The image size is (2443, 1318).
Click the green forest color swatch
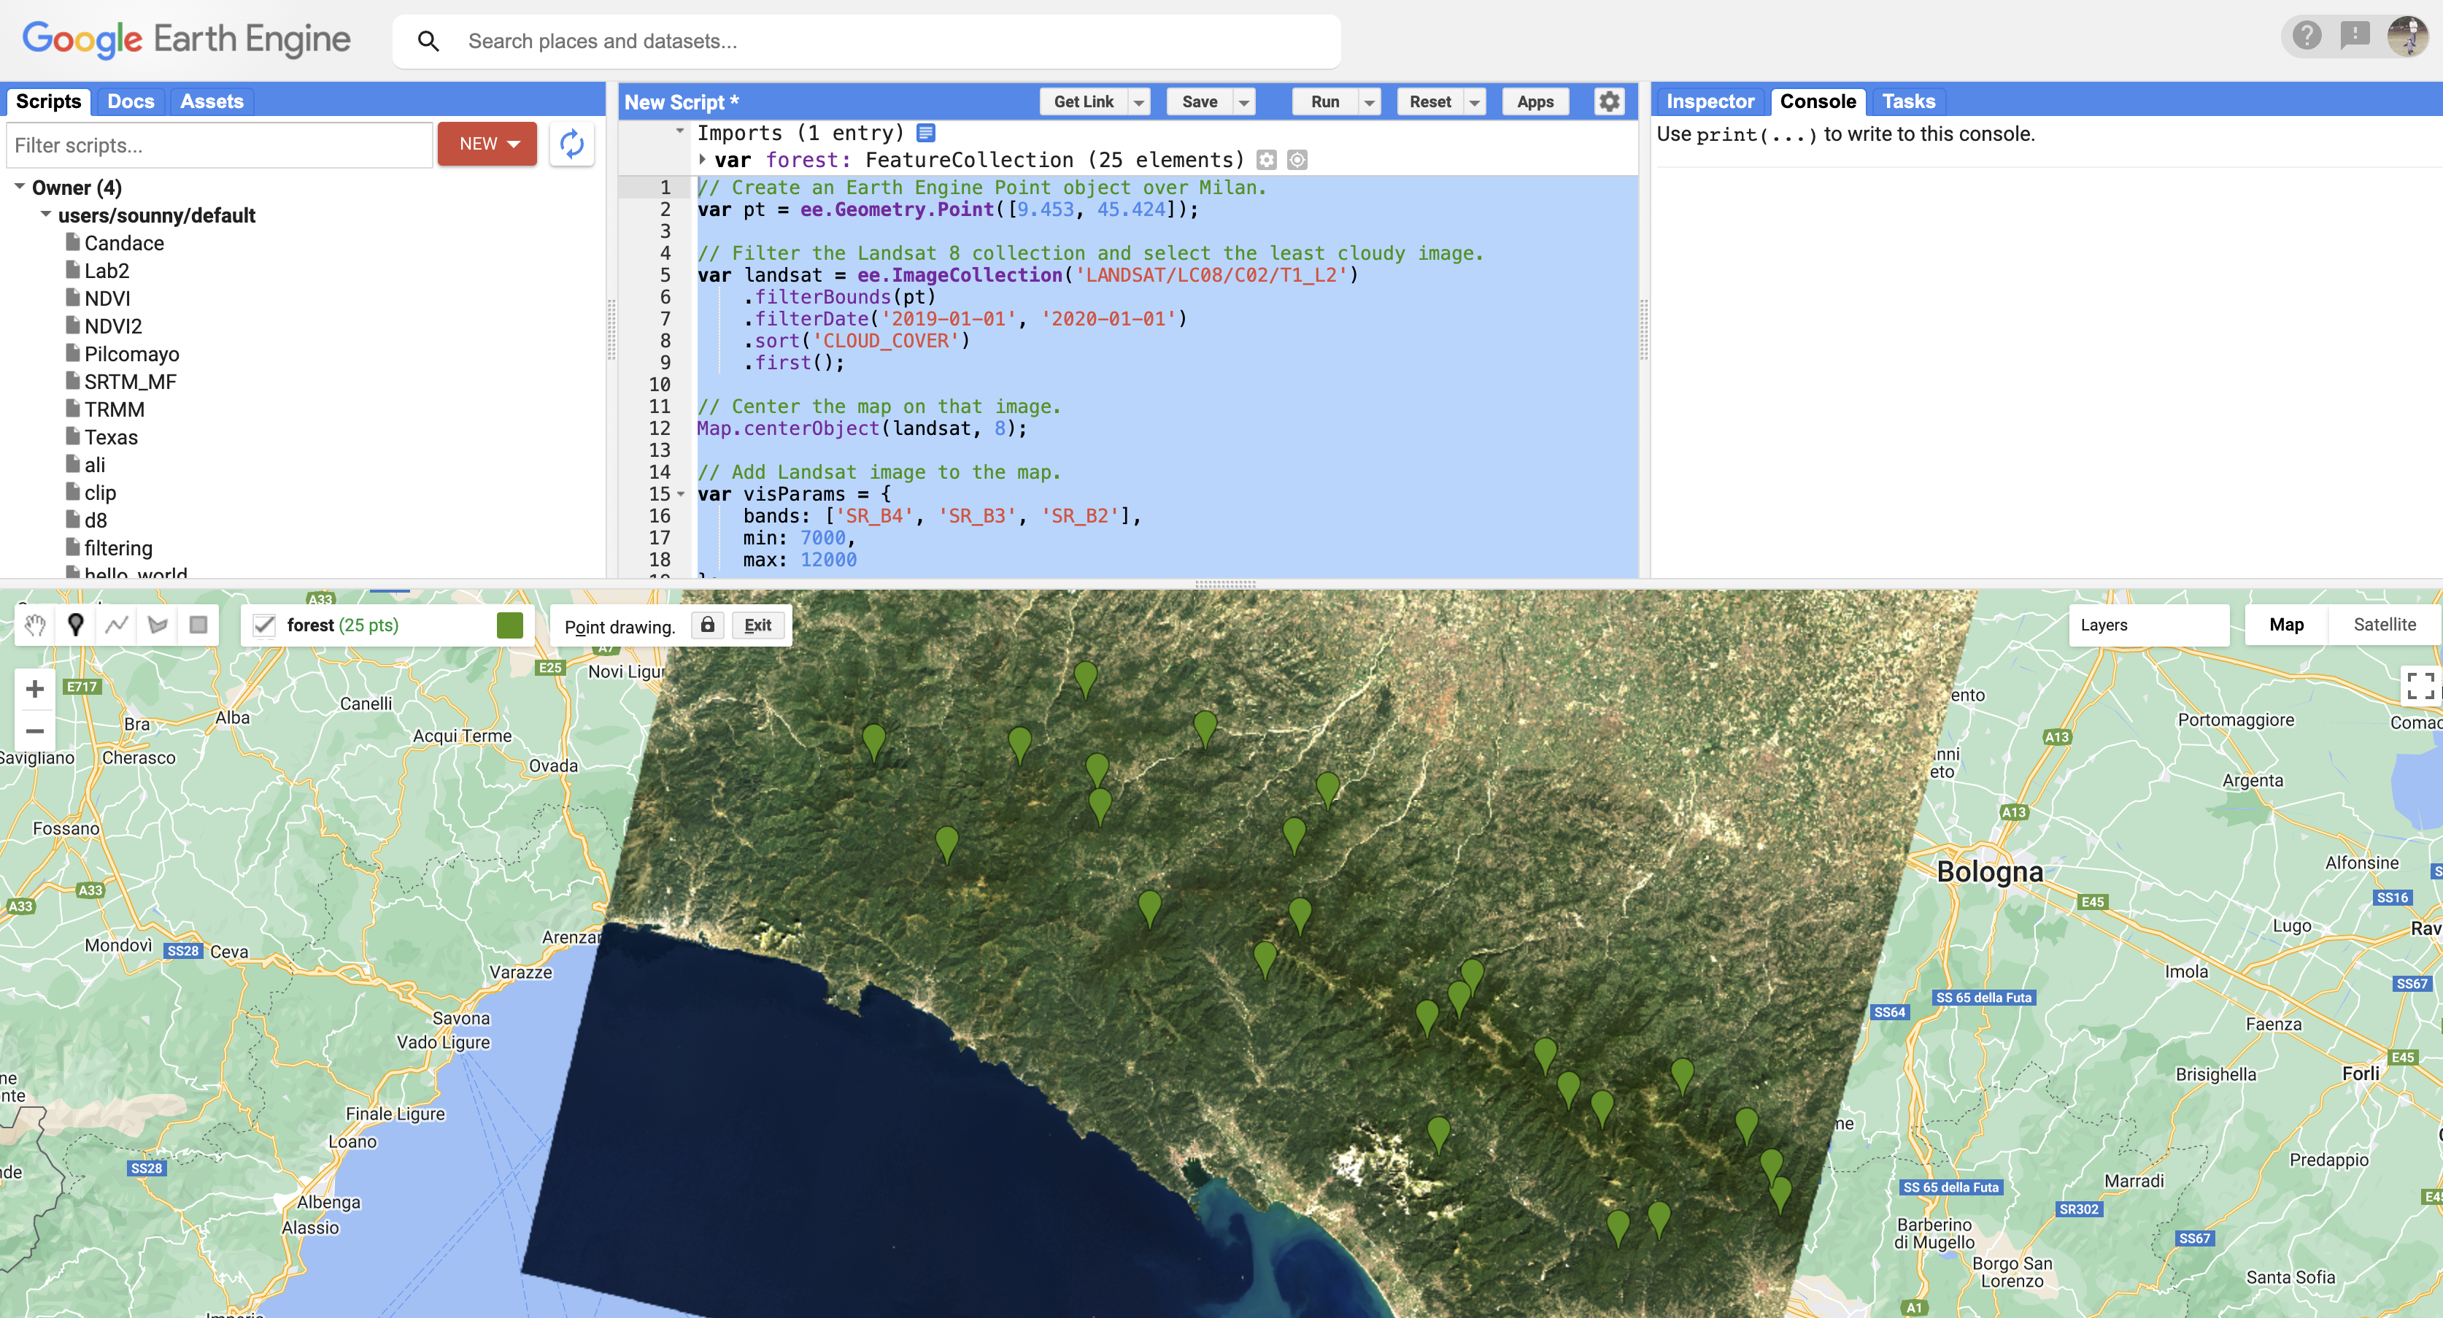pyautogui.click(x=509, y=626)
